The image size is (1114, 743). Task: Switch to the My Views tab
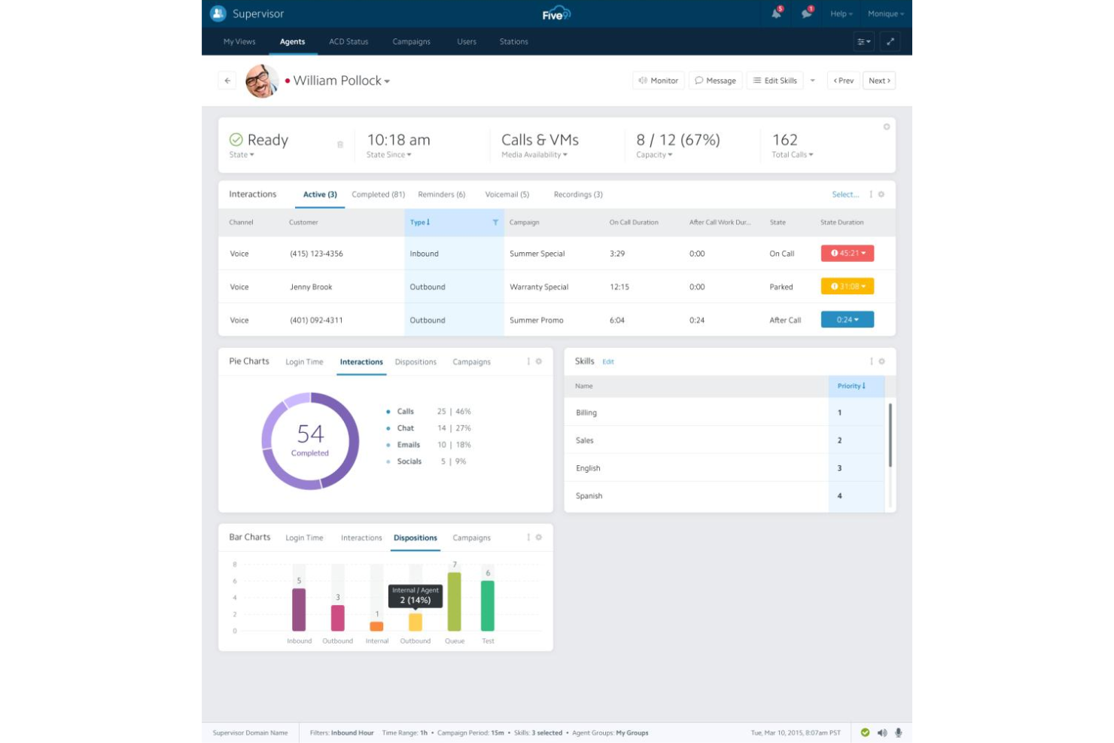239,42
